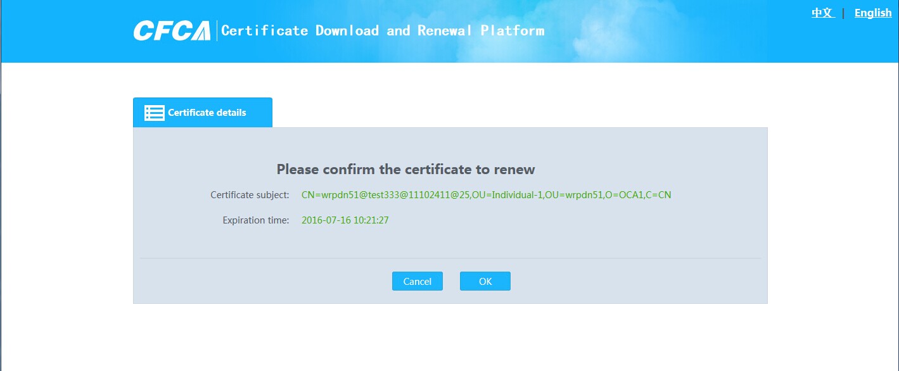Click the 'Expiration time:' label

click(x=256, y=220)
